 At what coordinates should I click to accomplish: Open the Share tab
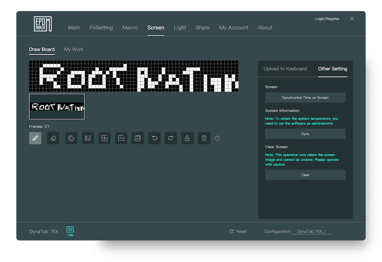pos(203,28)
